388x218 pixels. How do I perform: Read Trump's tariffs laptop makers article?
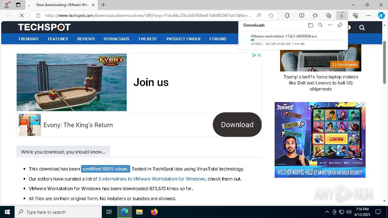click(321, 83)
